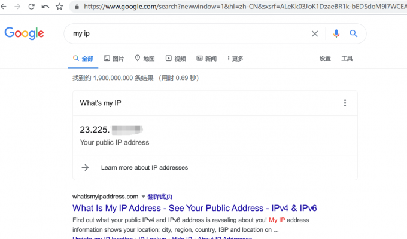Click the browser forward arrow
The width and height of the screenshot is (407, 239).
click(x=18, y=7)
